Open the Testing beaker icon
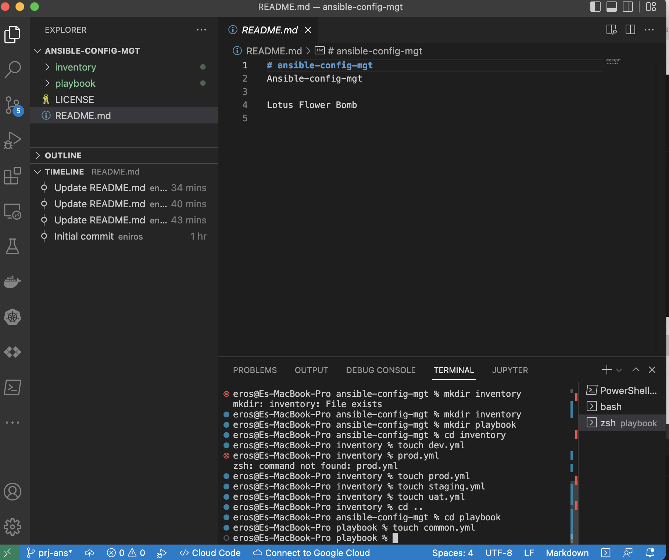 (12, 247)
